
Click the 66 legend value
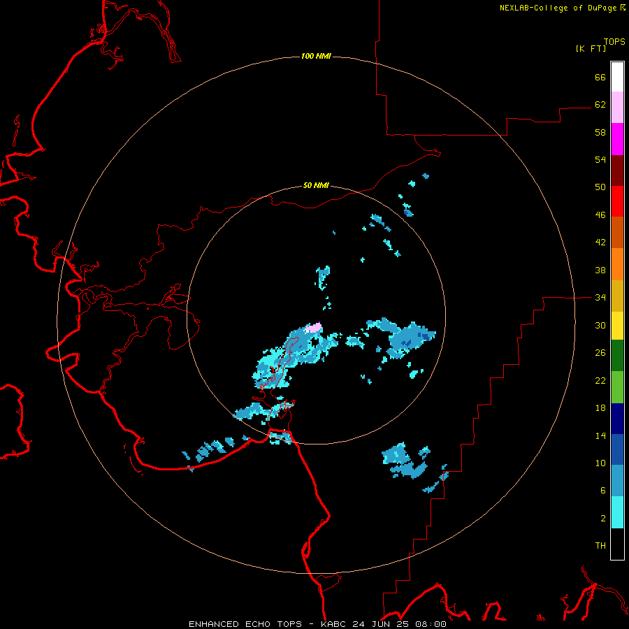coord(600,77)
